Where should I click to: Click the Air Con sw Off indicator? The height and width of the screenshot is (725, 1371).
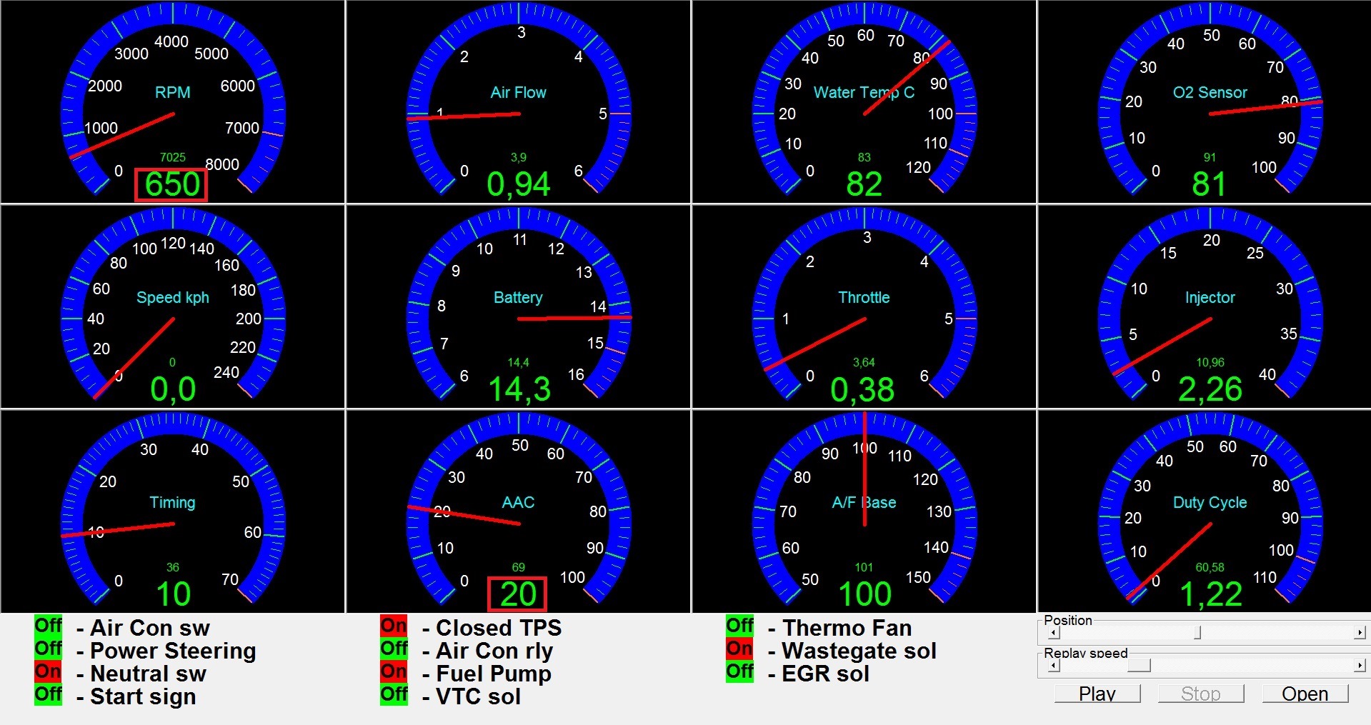[x=49, y=626]
